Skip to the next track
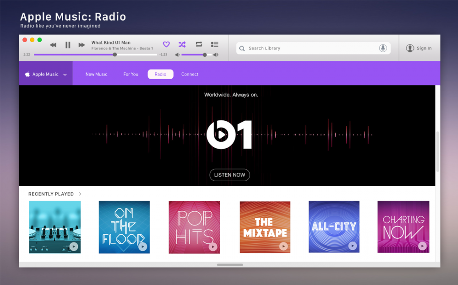The width and height of the screenshot is (458, 285). 82,45
